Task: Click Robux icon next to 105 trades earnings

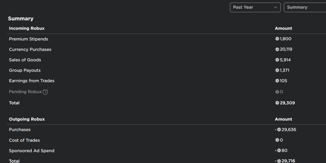Action: (277, 81)
